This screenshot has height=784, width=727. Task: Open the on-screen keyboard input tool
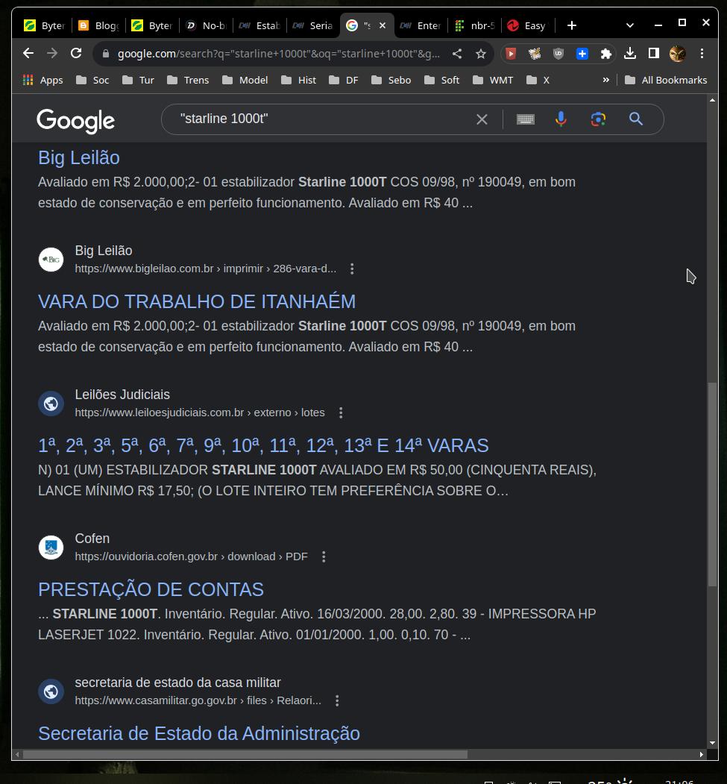526,119
